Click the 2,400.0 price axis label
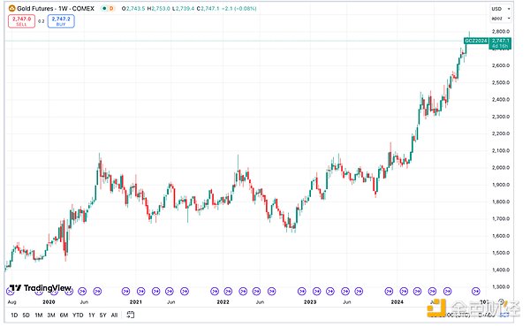 point(501,99)
